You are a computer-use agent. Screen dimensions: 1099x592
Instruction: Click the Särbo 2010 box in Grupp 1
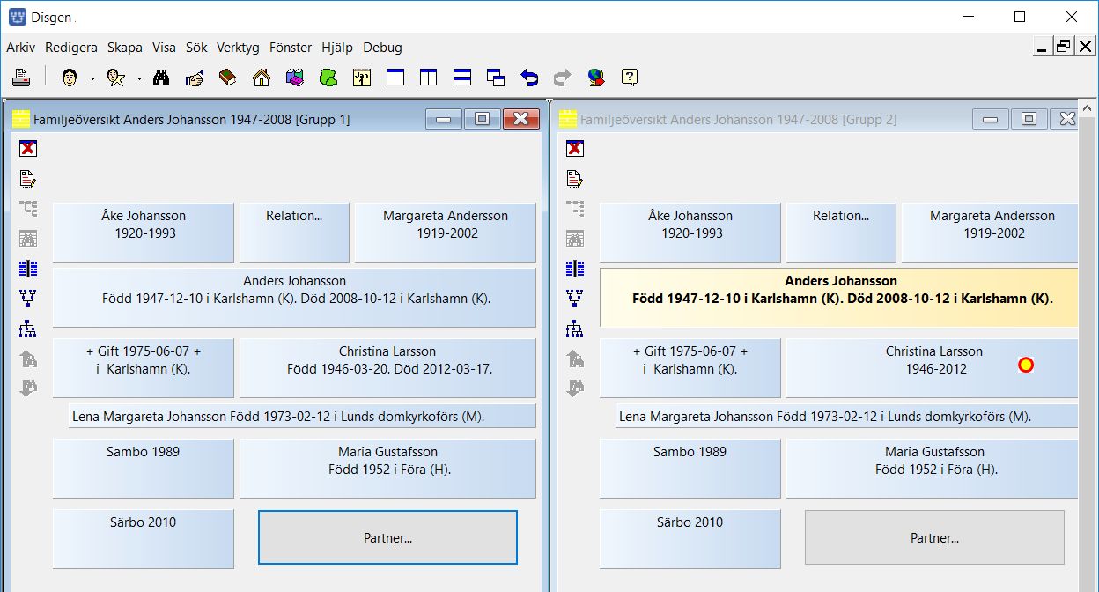(x=144, y=538)
